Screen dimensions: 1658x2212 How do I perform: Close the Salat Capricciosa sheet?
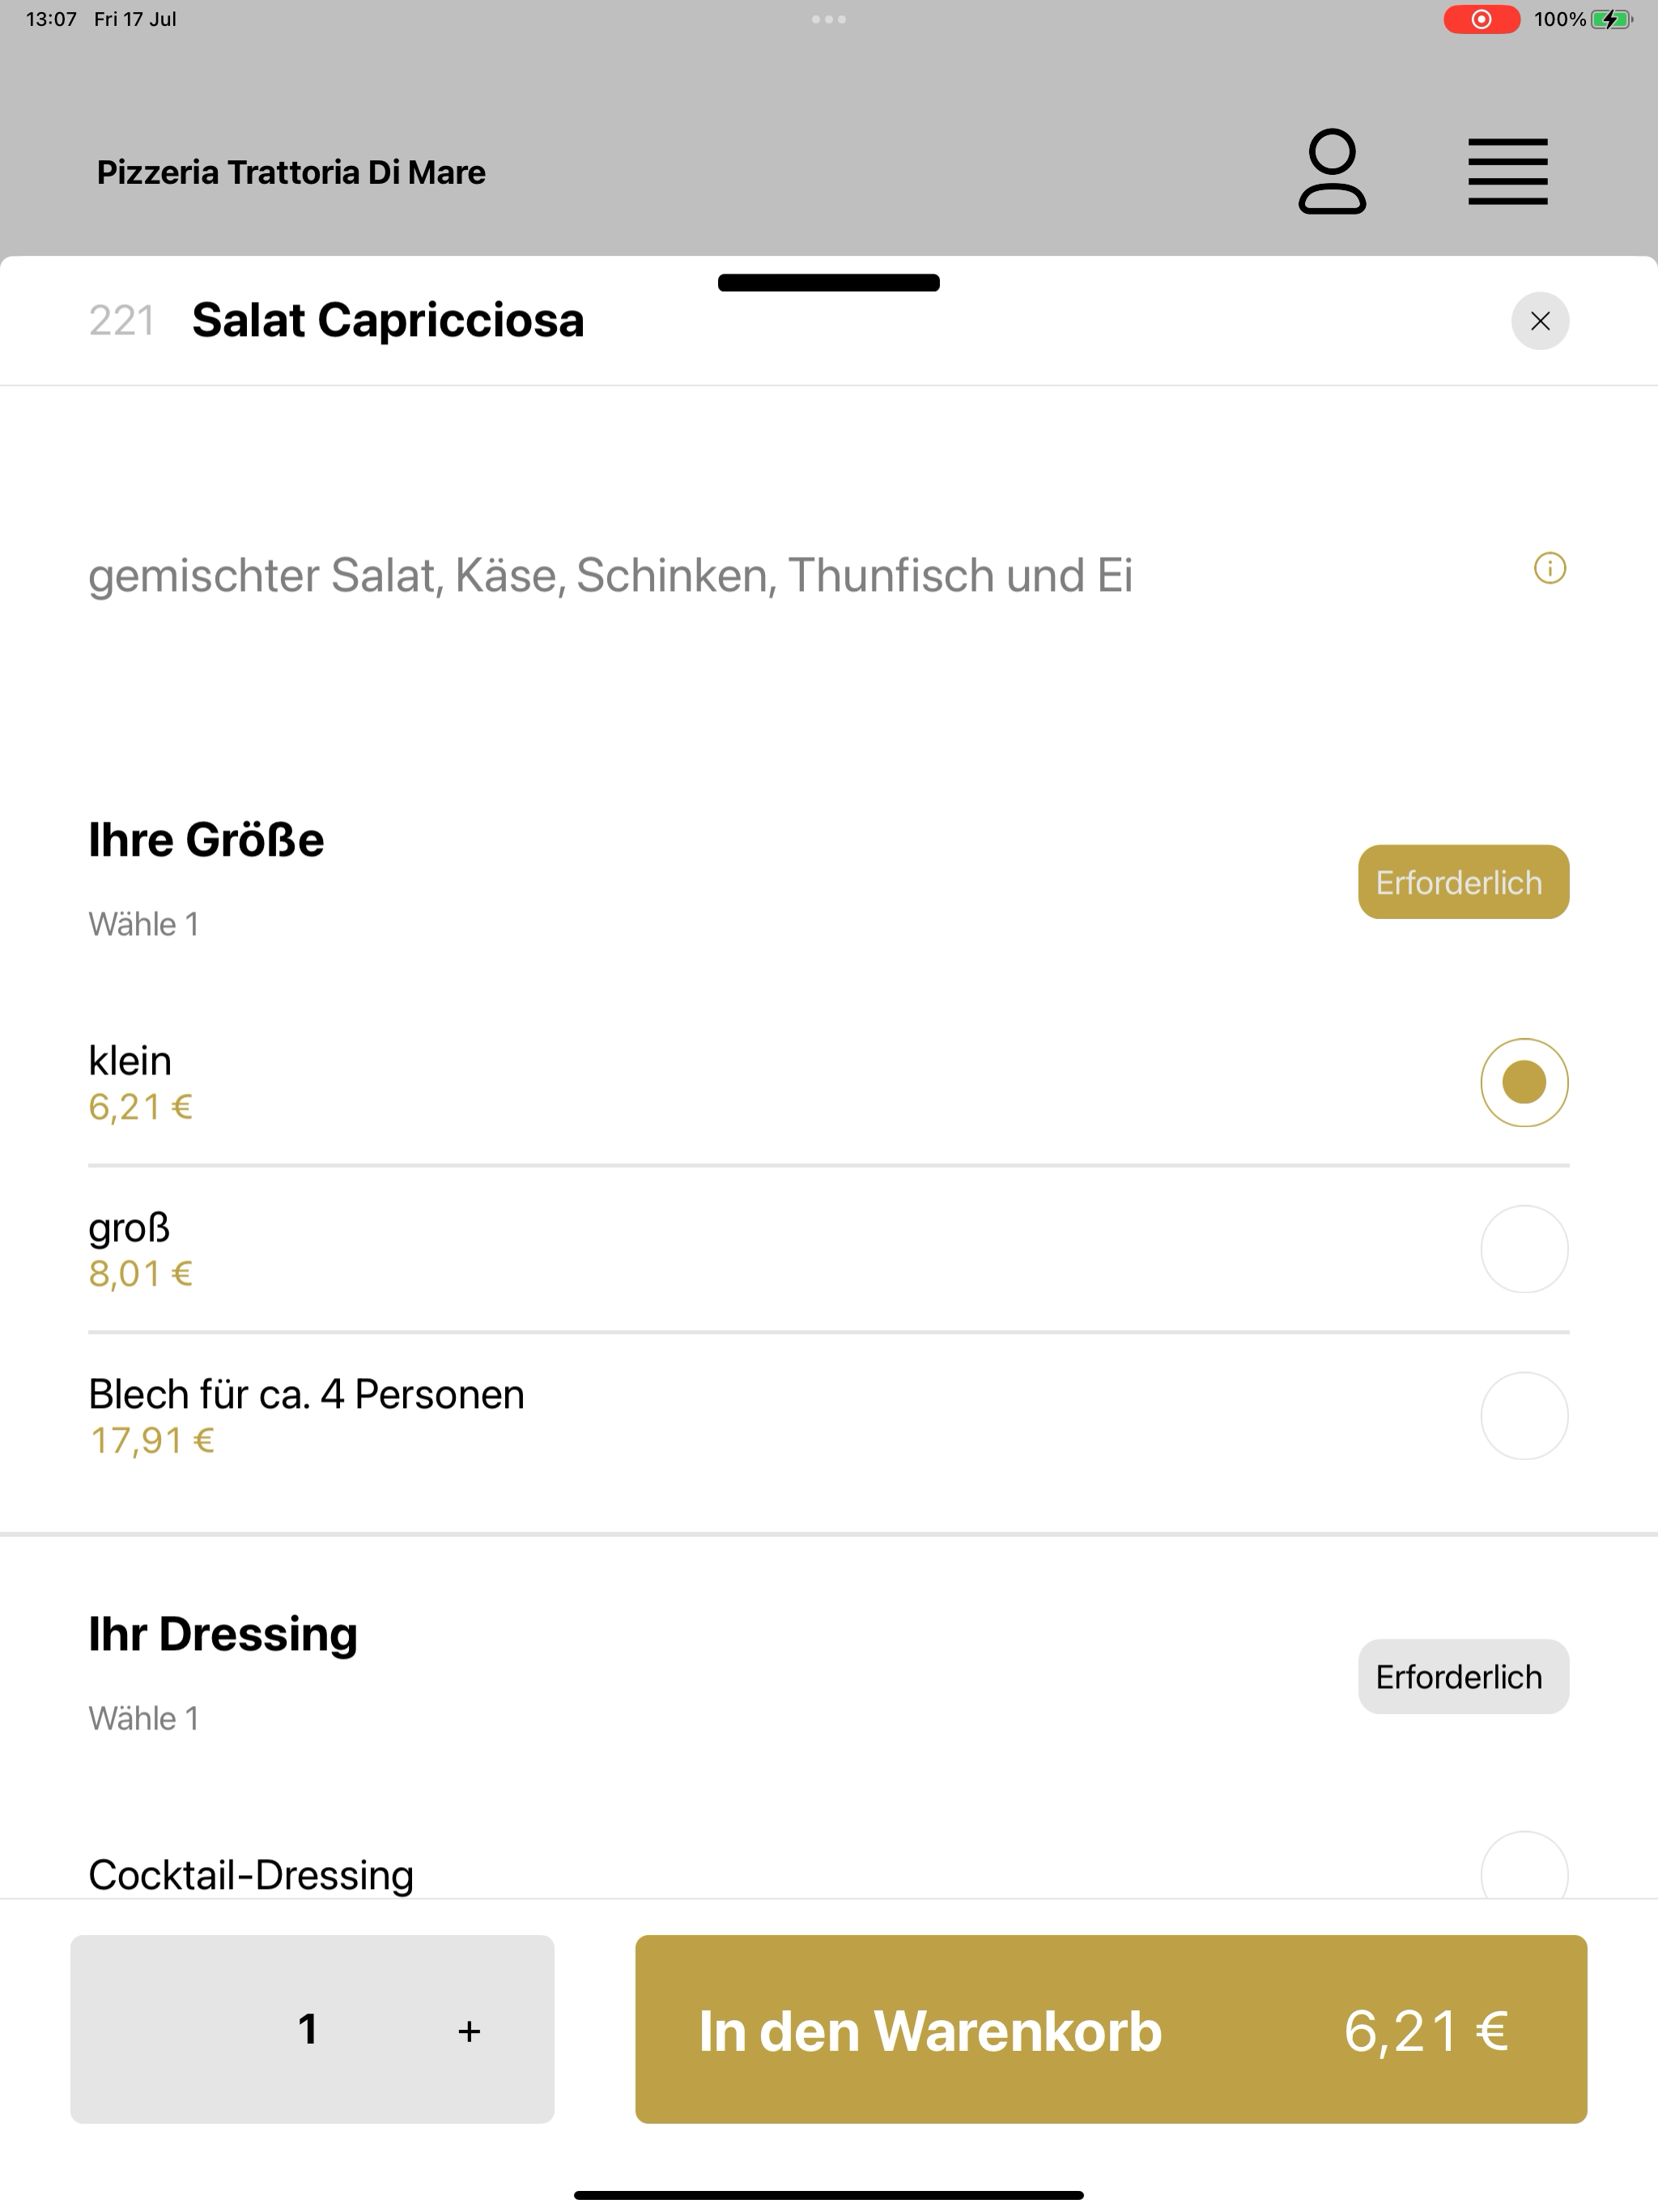click(x=1540, y=321)
